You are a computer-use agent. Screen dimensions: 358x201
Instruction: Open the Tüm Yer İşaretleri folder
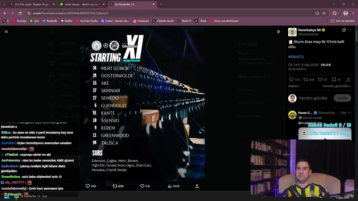343,21
